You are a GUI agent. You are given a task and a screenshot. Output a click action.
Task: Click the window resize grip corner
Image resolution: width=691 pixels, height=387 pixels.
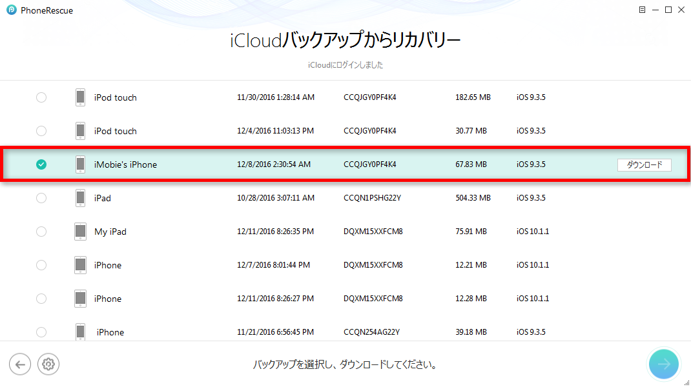pos(686,382)
